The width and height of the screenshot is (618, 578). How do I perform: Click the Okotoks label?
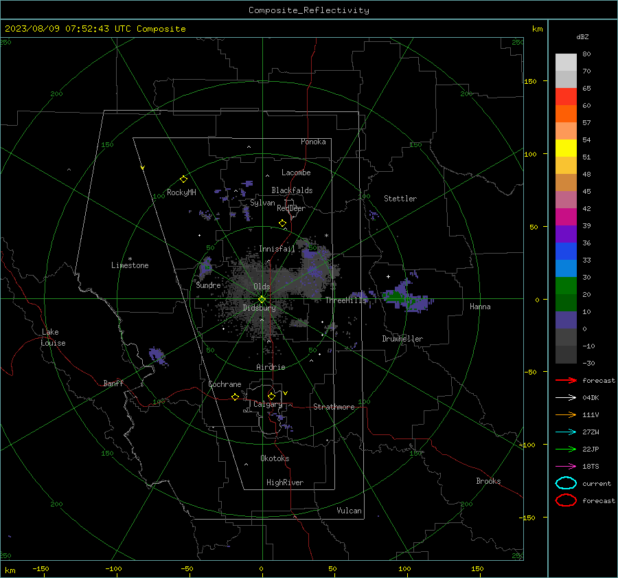[275, 458]
